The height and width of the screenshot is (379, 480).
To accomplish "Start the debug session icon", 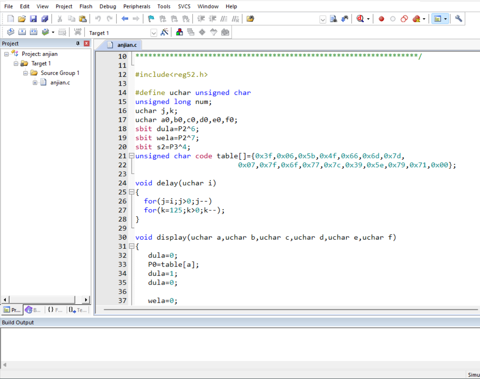I will click(x=360, y=19).
